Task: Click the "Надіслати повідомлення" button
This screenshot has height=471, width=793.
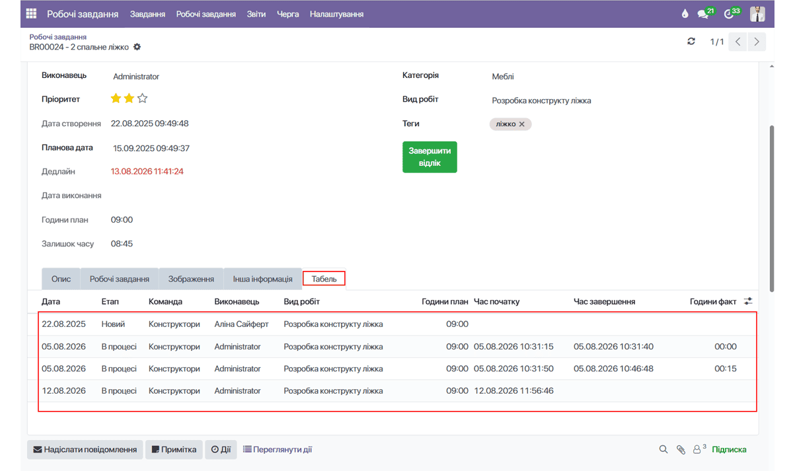Action: coord(85,449)
